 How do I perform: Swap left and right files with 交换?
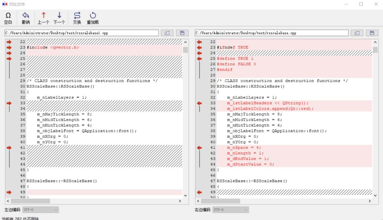tap(77, 18)
